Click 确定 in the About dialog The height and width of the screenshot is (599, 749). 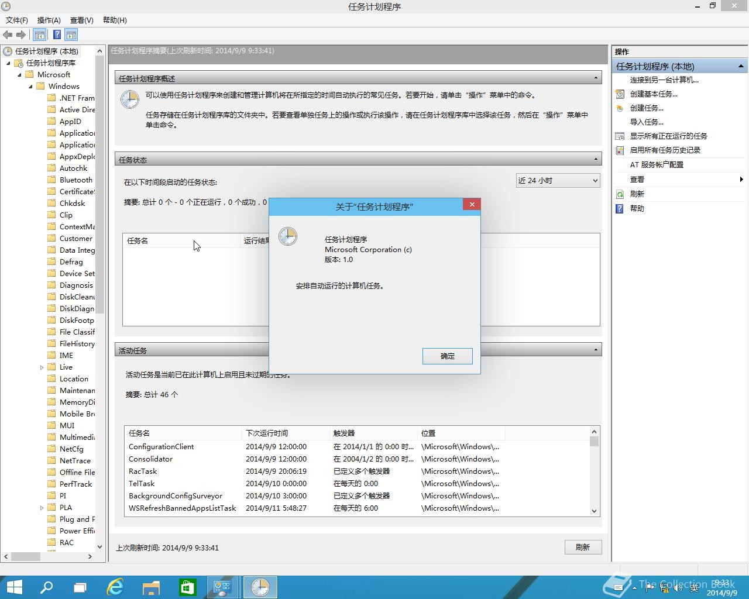[x=447, y=356]
